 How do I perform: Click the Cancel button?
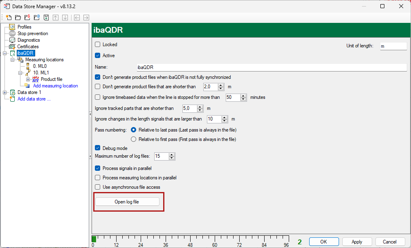point(390,242)
